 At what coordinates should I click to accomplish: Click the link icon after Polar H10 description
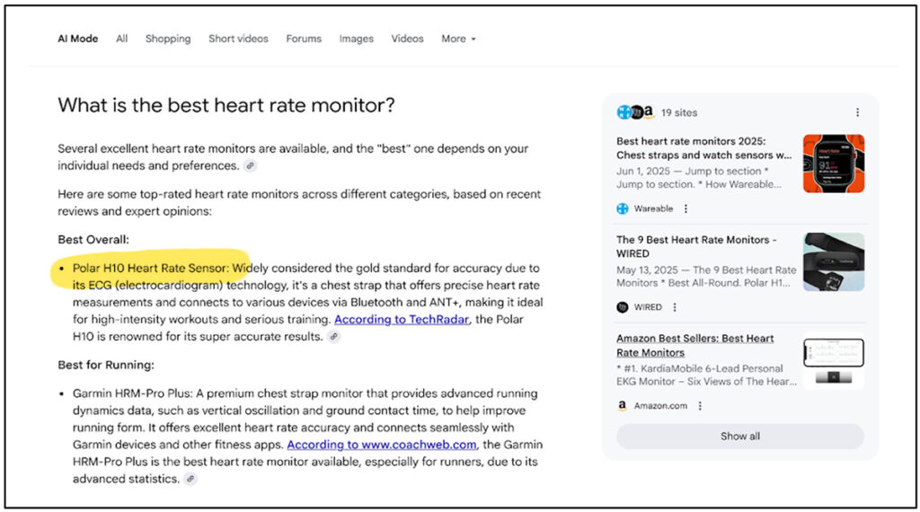tap(334, 336)
